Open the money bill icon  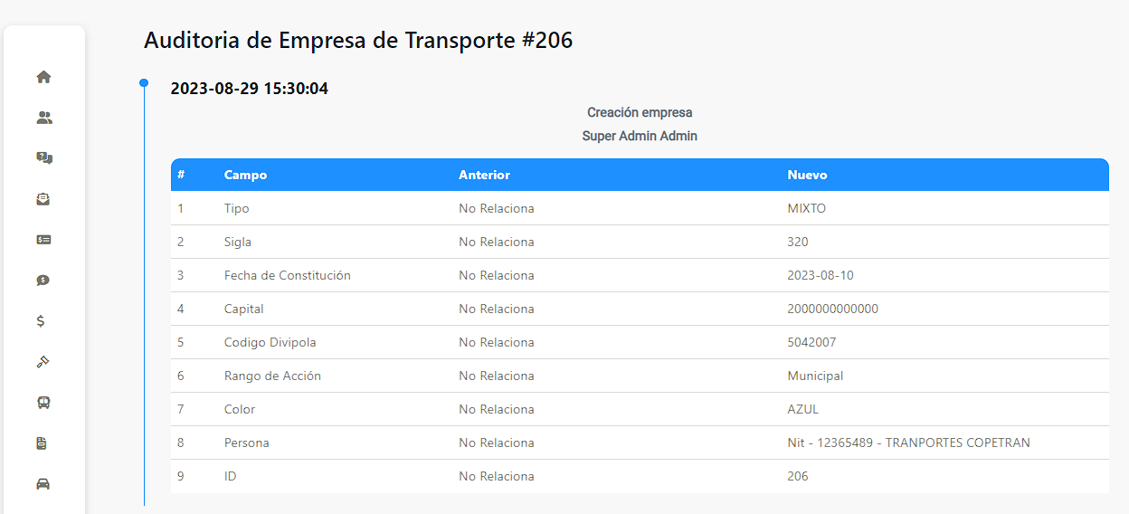pyautogui.click(x=43, y=240)
